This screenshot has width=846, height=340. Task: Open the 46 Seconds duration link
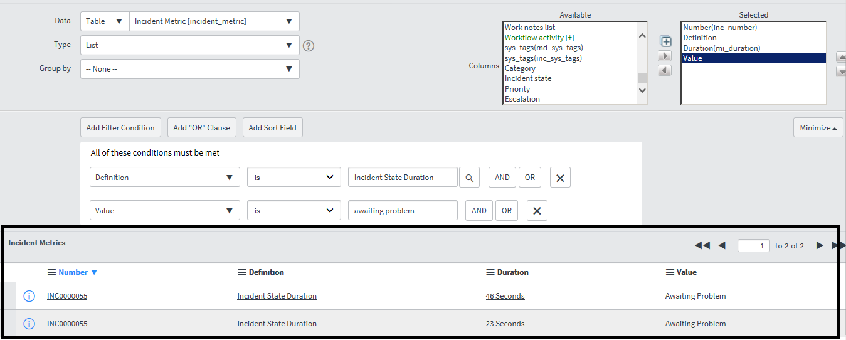pos(505,296)
